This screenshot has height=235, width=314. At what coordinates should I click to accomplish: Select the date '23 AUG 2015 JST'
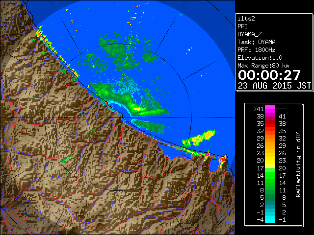point(275,86)
